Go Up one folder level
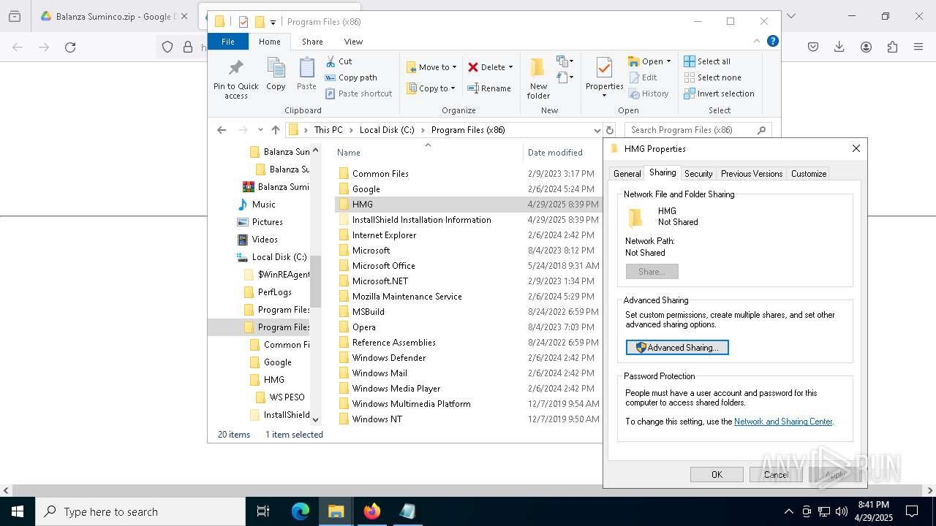The height and width of the screenshot is (526, 936). [275, 130]
